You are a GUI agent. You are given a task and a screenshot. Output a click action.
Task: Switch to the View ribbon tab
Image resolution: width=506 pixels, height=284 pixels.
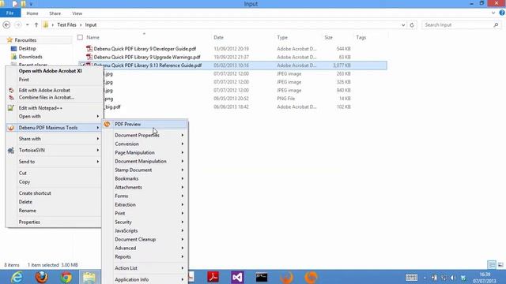tap(77, 13)
